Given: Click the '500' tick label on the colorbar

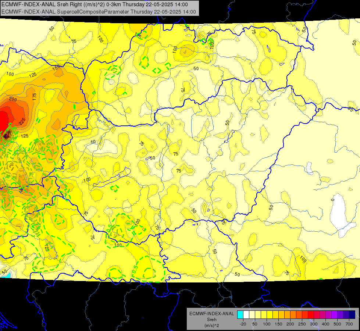Looking at the screenshot, I should pos(337,324).
